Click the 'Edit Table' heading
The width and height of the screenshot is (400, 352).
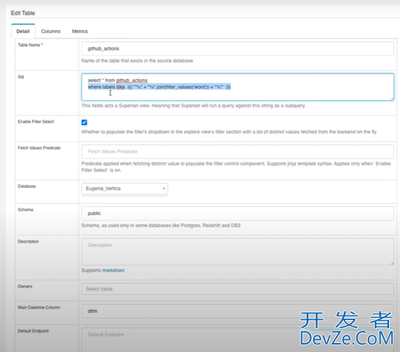pos(23,13)
